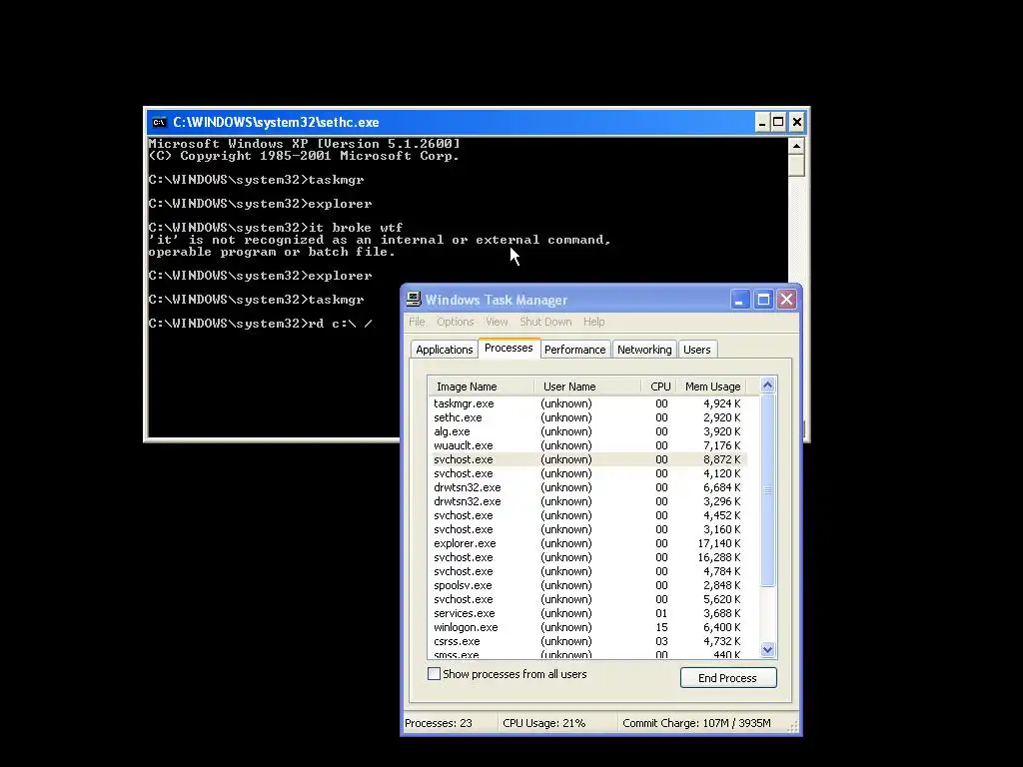Select the svchost.exe row using 3,160 K
This screenshot has width=1023, height=767.
point(587,529)
